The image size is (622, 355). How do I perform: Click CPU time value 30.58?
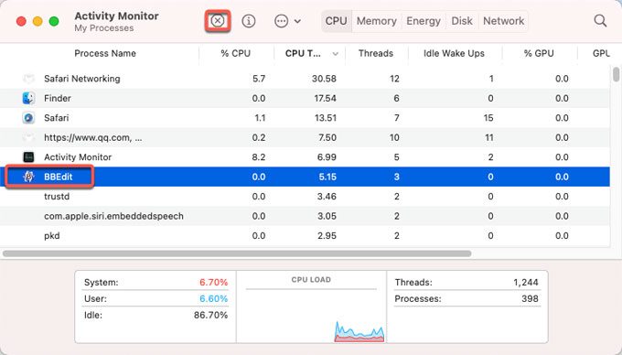coord(324,79)
